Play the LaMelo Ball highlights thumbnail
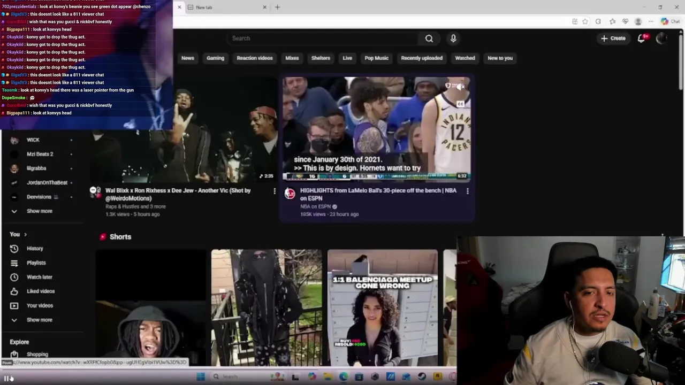Screen dimensions: 685x385 tap(377, 128)
